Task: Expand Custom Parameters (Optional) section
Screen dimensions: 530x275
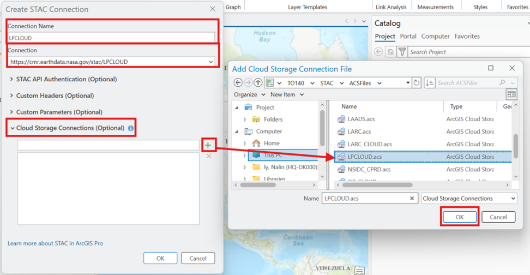Action: click(11, 112)
